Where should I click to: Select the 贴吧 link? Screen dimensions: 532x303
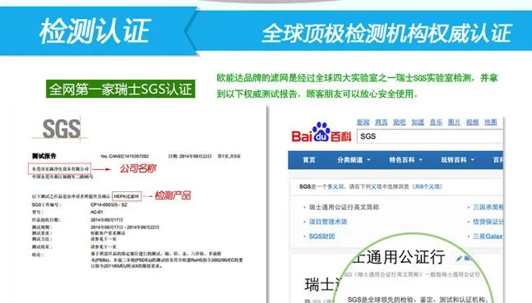(x=400, y=122)
